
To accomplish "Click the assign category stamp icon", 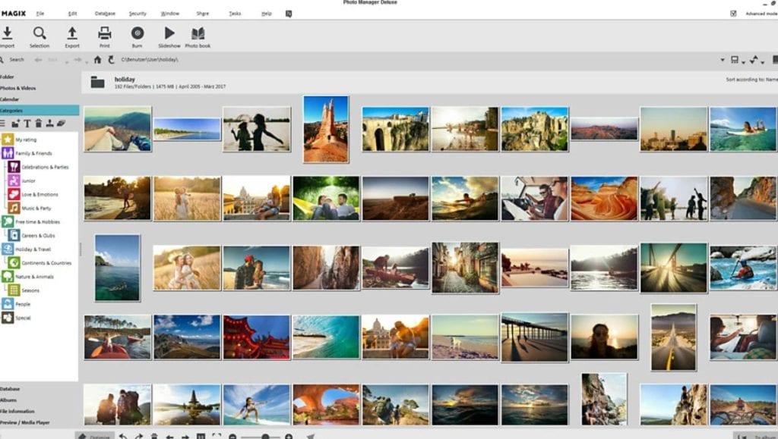I will click(49, 124).
